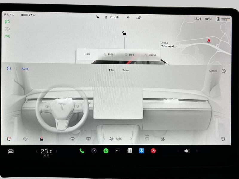Enable Auto climate mode
239x179 pixels.
coord(25,69)
